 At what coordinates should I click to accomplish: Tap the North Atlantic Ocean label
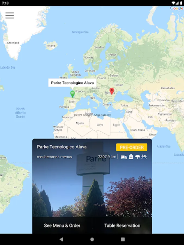pos(20,113)
